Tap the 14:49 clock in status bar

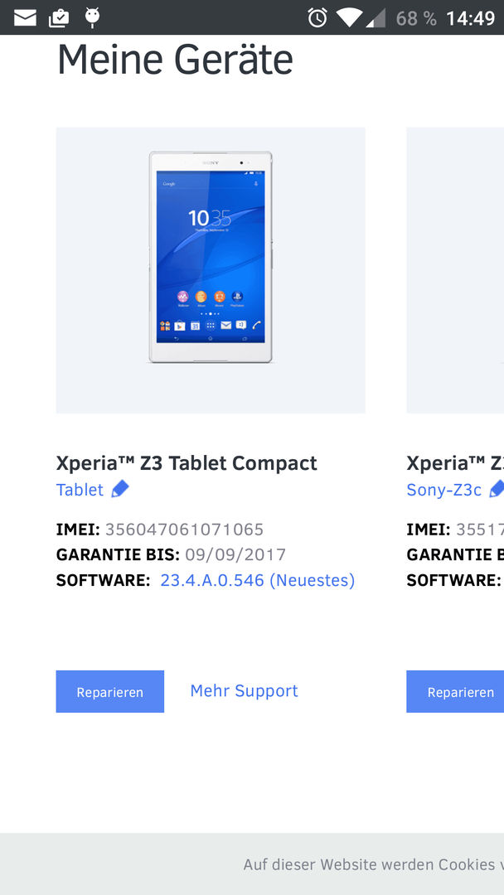[470, 18]
